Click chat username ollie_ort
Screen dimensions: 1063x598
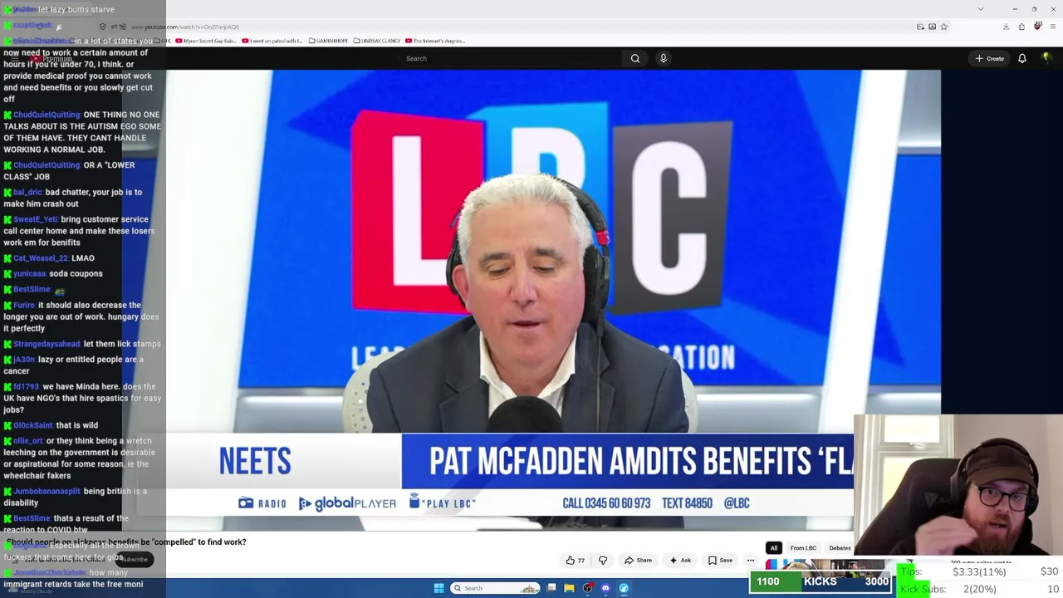[28, 441]
